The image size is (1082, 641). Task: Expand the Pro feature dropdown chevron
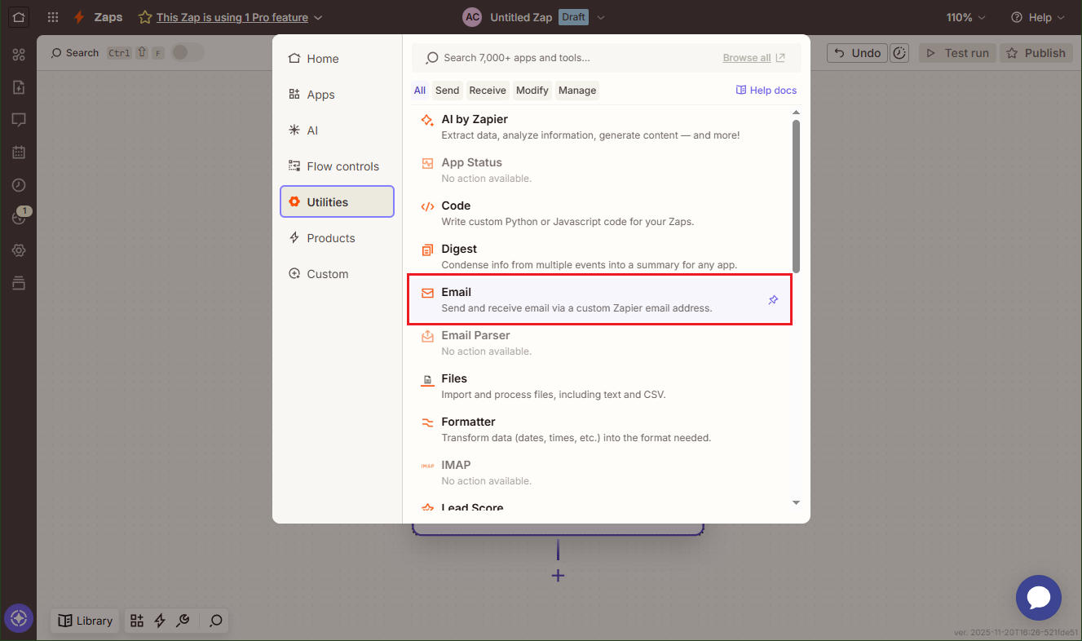[x=318, y=17]
